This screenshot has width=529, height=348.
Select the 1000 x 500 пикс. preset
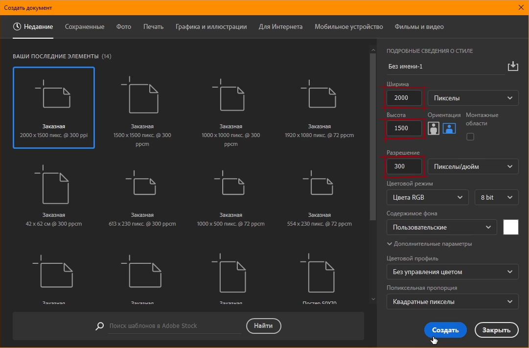click(231, 196)
